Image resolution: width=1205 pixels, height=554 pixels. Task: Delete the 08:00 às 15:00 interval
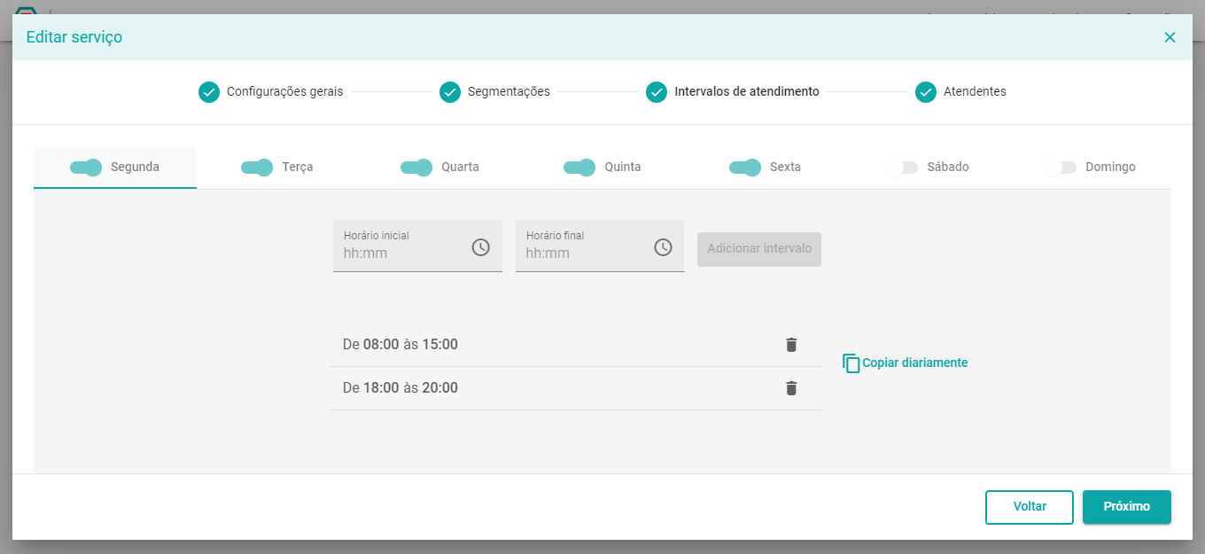tap(791, 345)
